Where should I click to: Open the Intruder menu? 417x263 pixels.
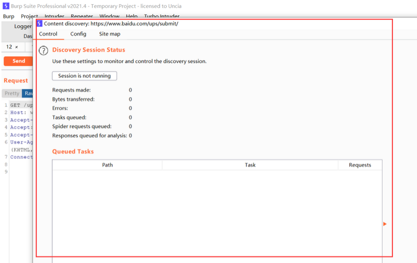pyautogui.click(x=54, y=16)
